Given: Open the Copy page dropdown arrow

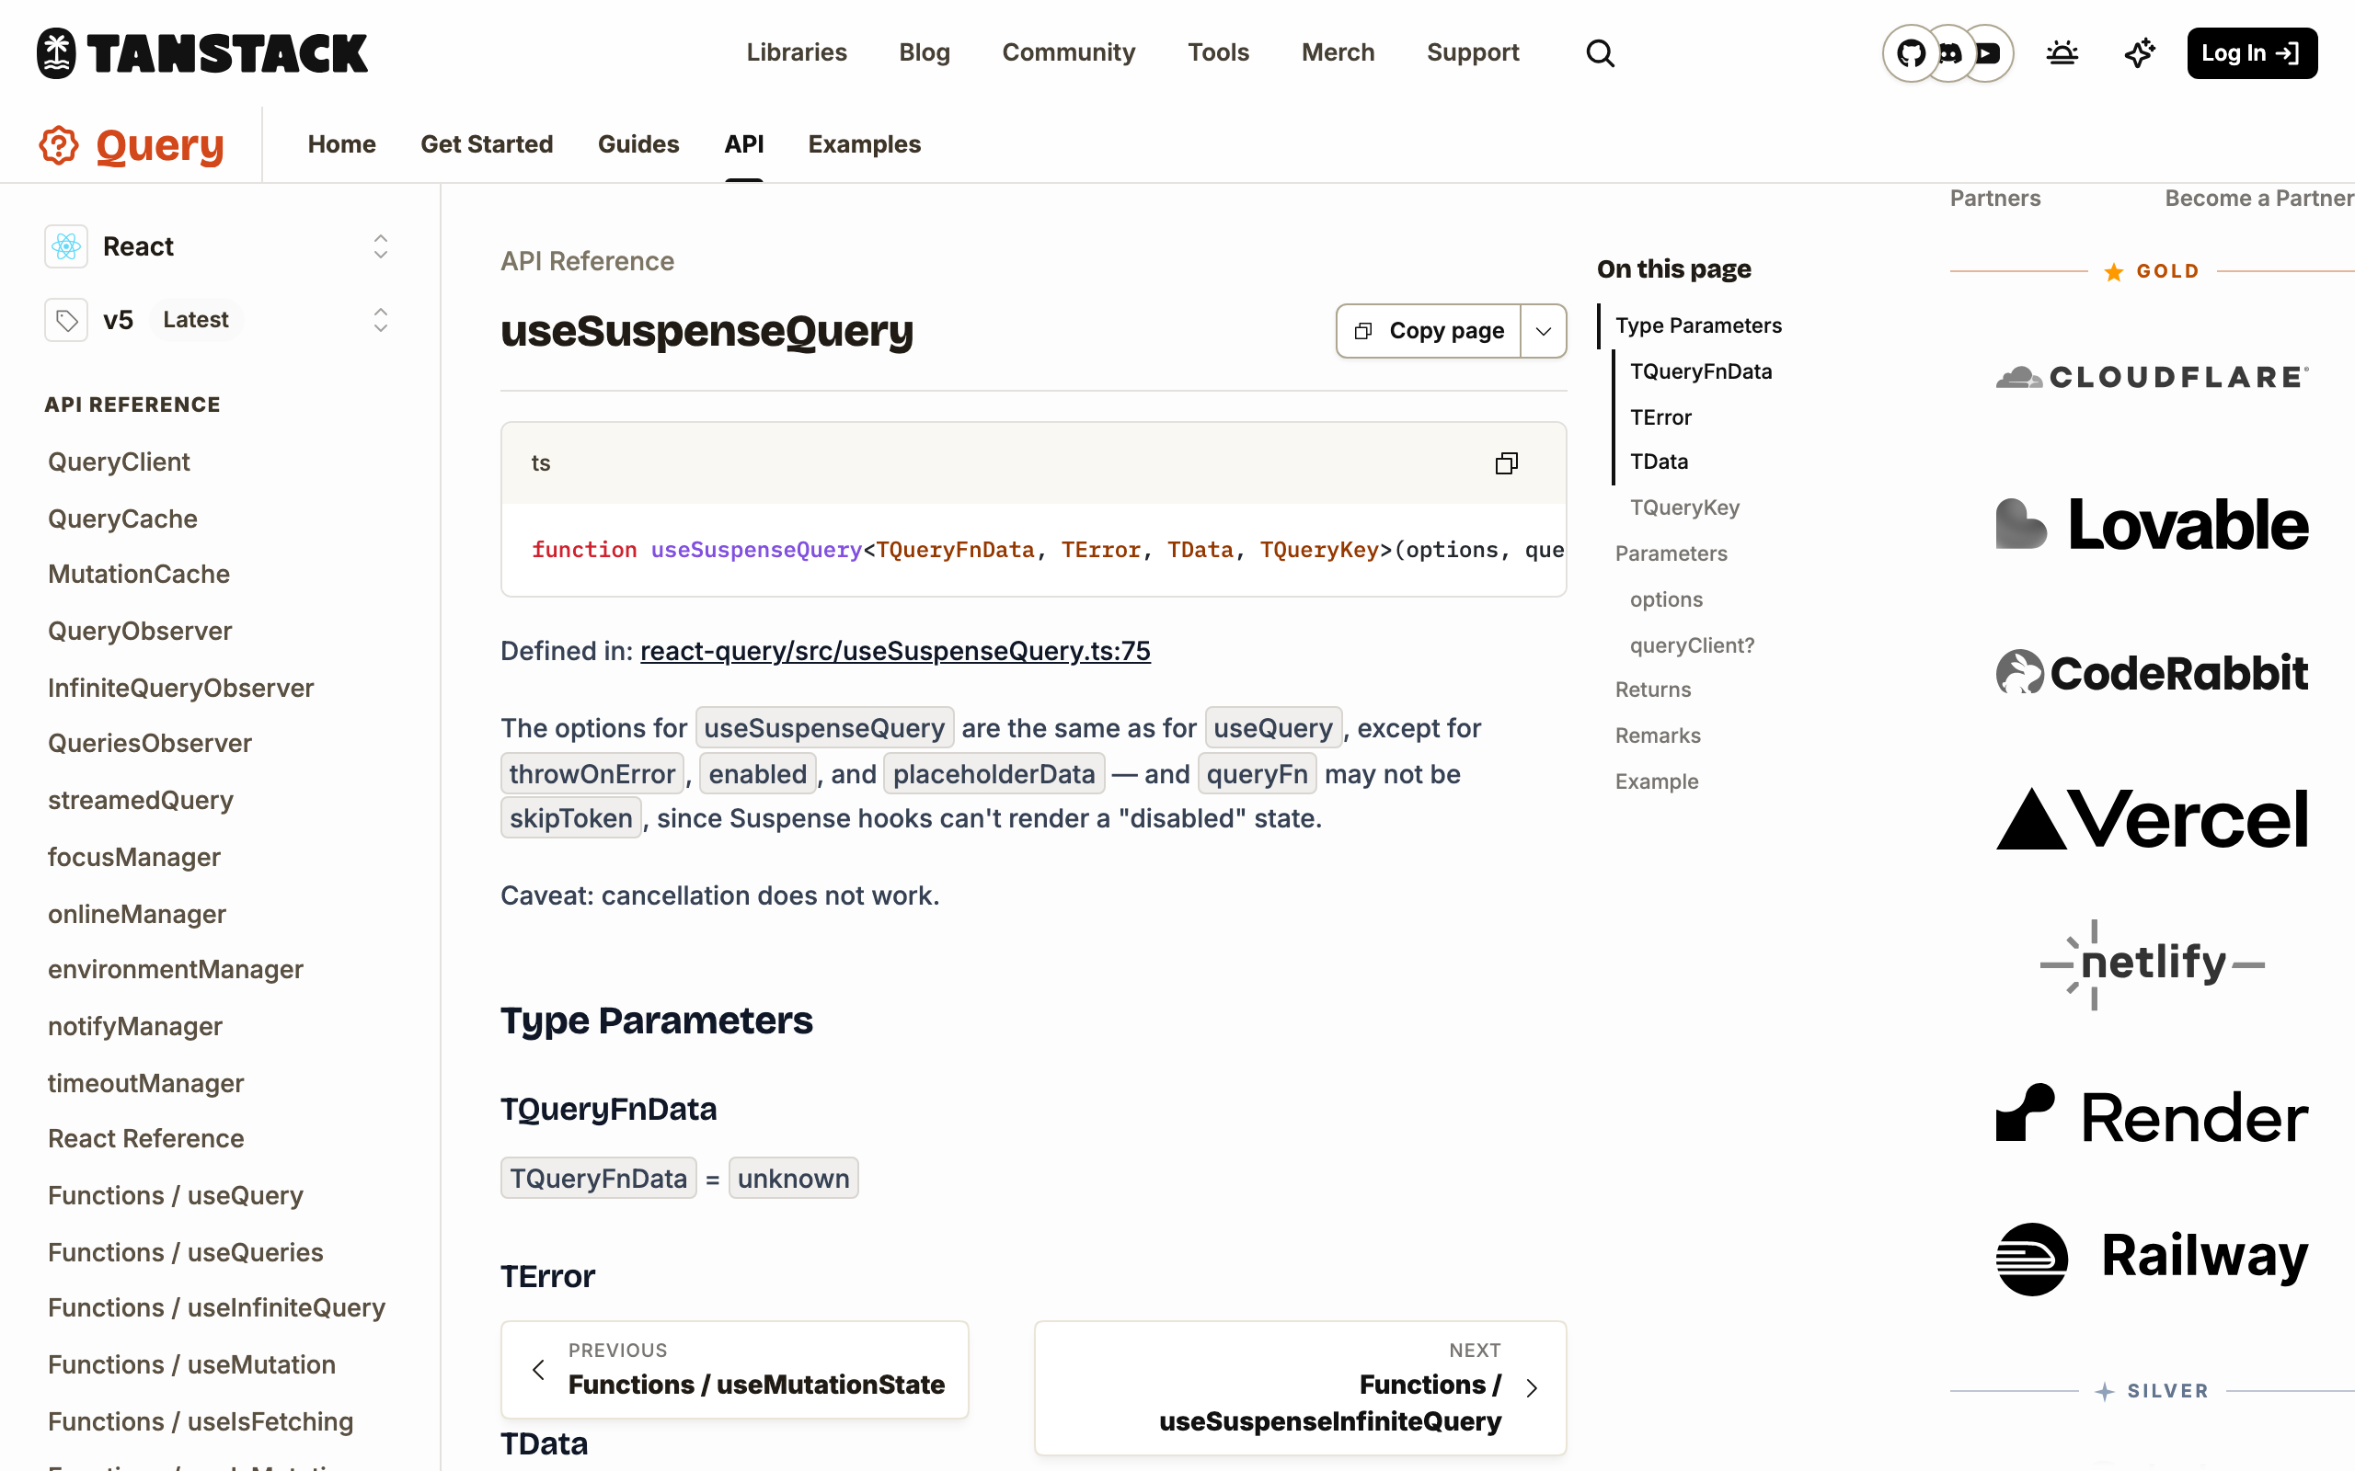Looking at the screenshot, I should point(1544,331).
